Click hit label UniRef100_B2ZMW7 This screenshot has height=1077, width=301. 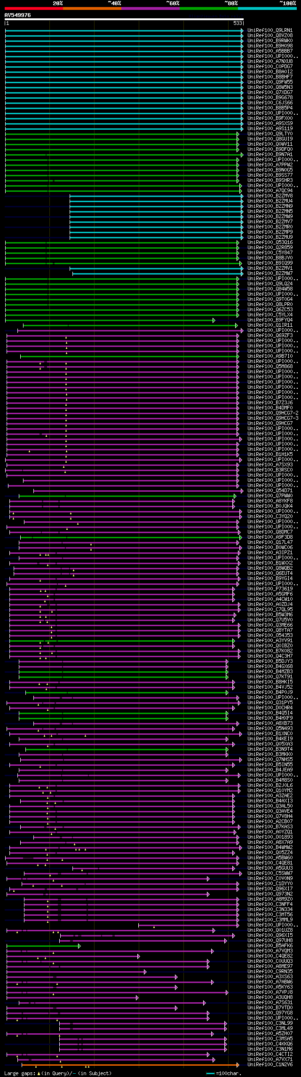click(270, 274)
